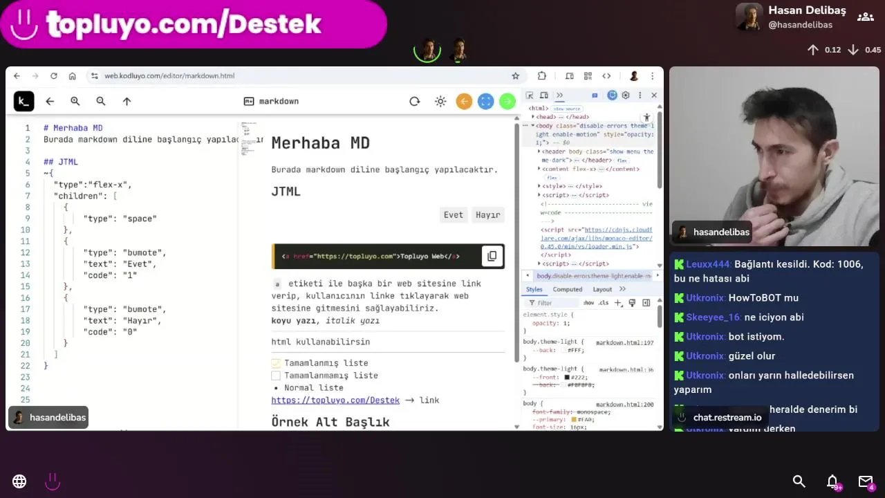Click the Evet button in preview
The height and width of the screenshot is (498, 885).
click(454, 215)
